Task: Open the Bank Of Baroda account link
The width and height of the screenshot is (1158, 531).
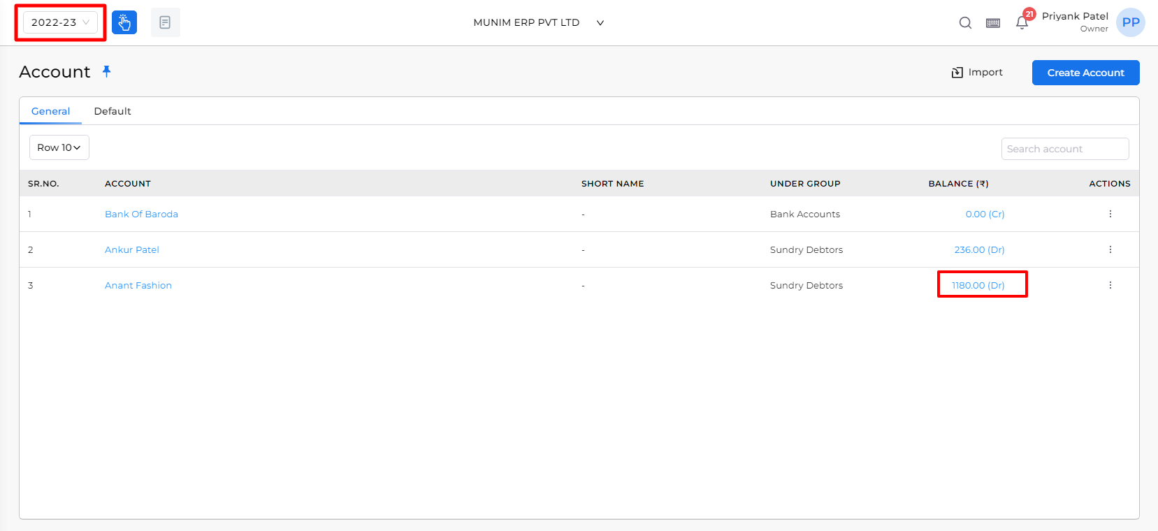Action: (141, 214)
